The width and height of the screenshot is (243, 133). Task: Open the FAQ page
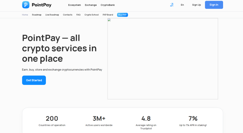pyautogui.click(x=78, y=15)
